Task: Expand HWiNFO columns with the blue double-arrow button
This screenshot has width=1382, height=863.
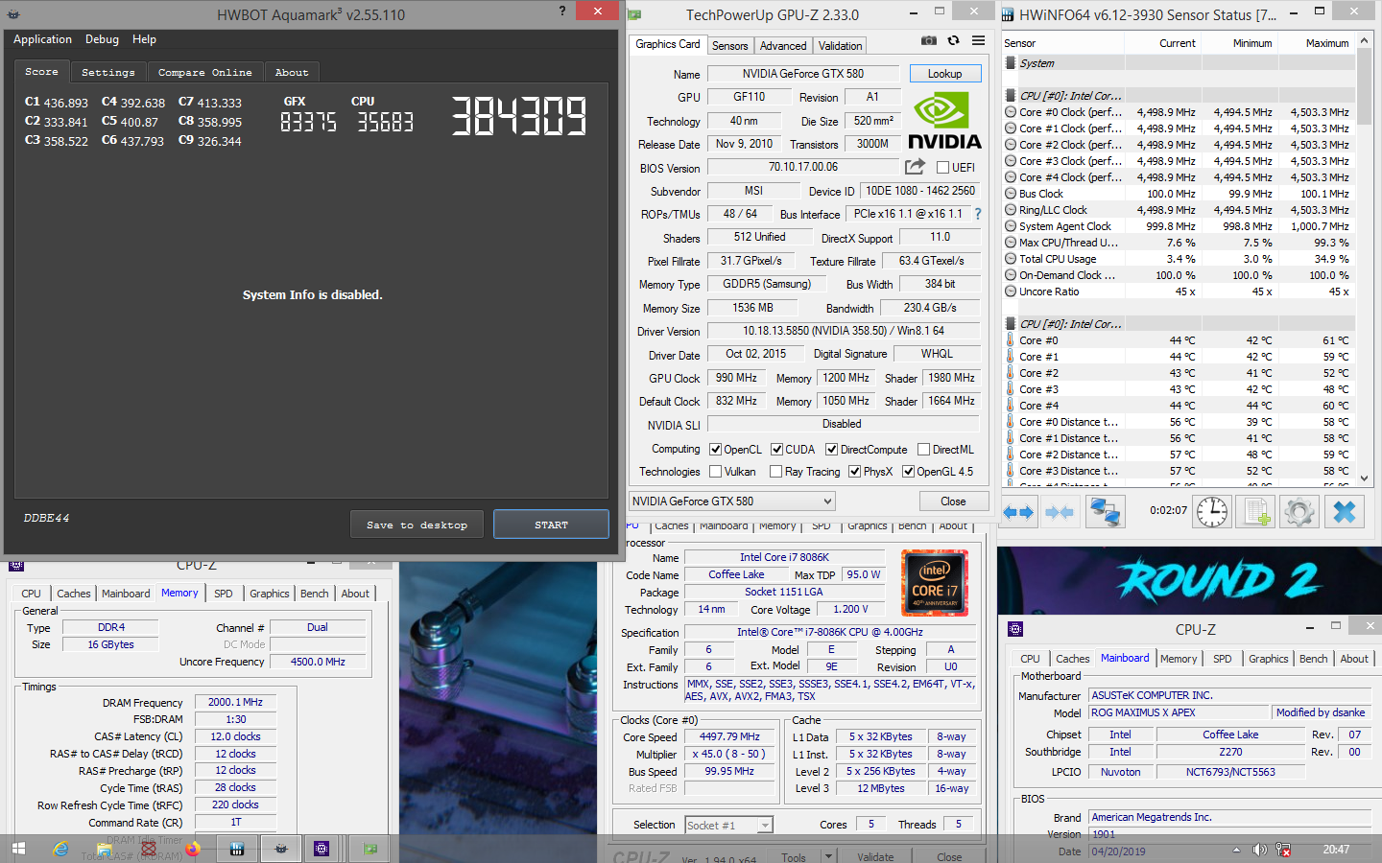Action: [1018, 512]
